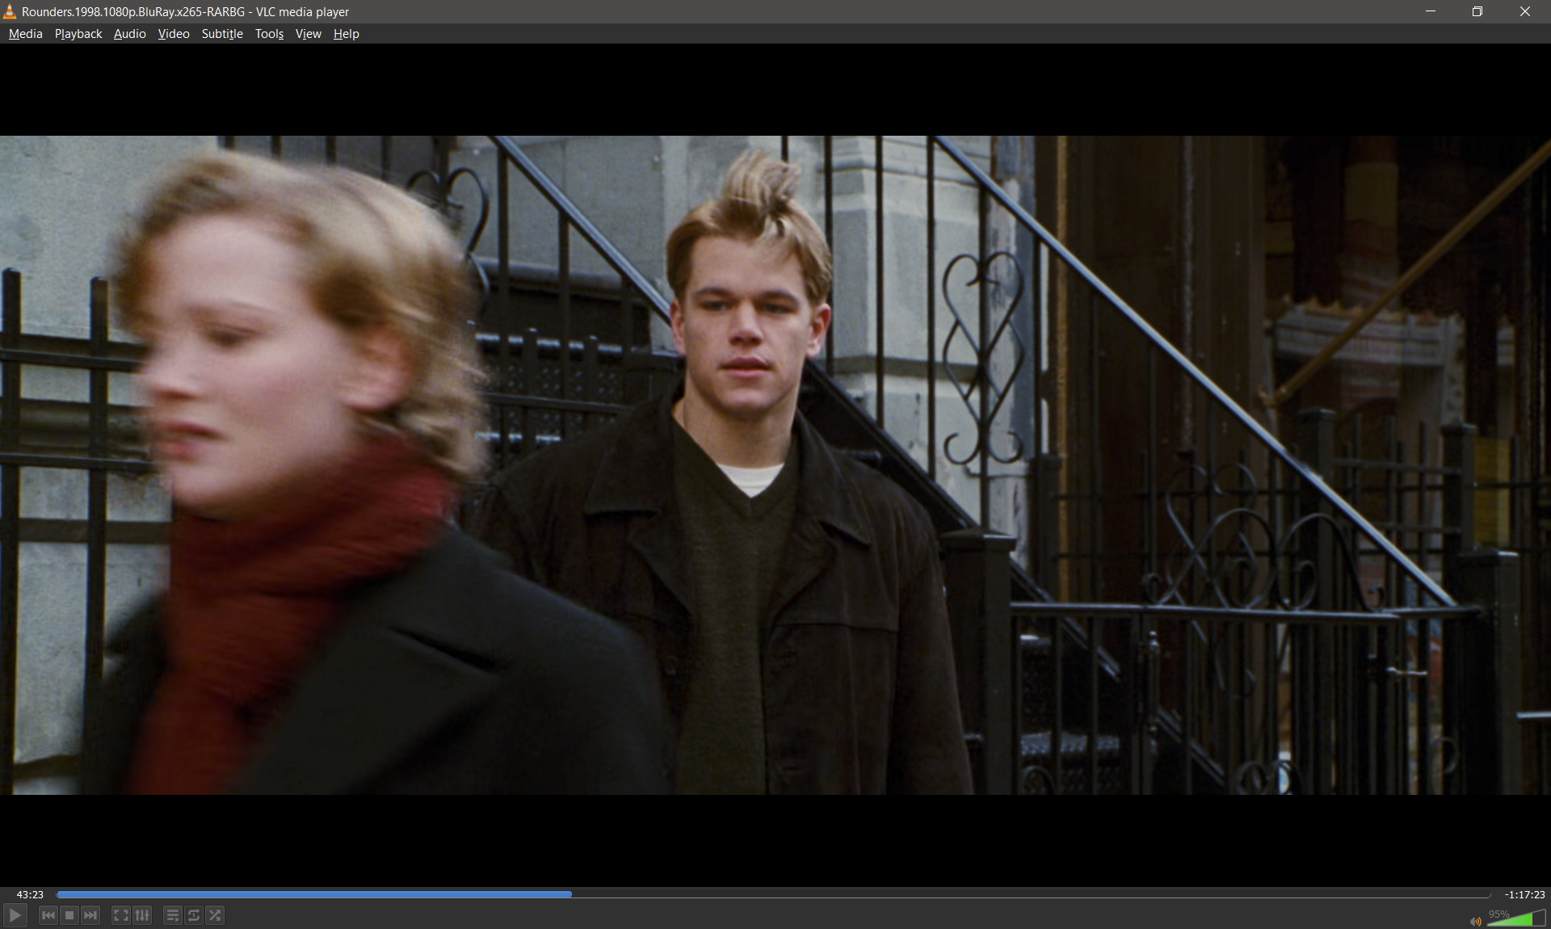Mute audio via speaker icon
1551x929 pixels.
pos(1476,921)
